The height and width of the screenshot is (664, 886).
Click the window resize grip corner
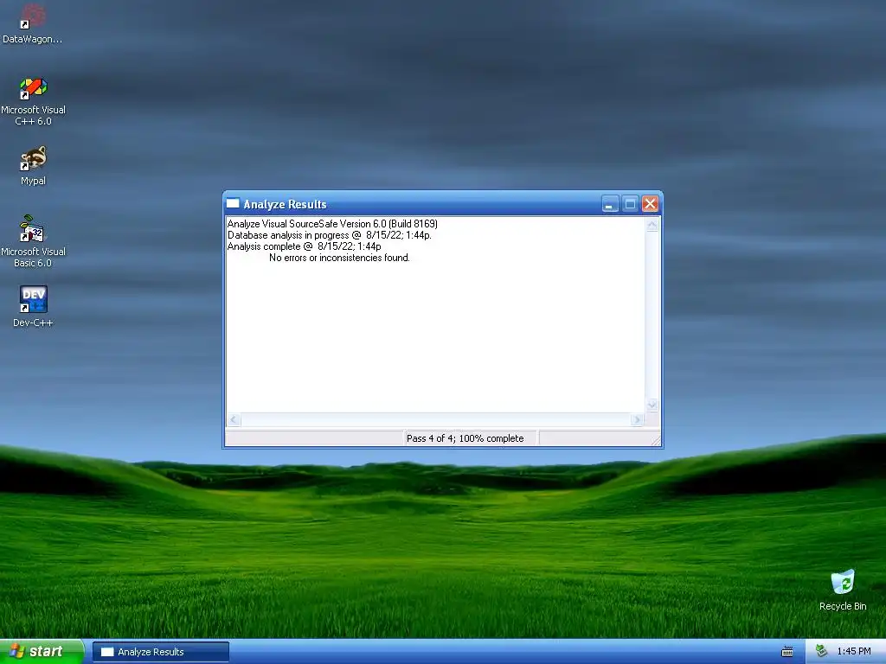tap(656, 441)
